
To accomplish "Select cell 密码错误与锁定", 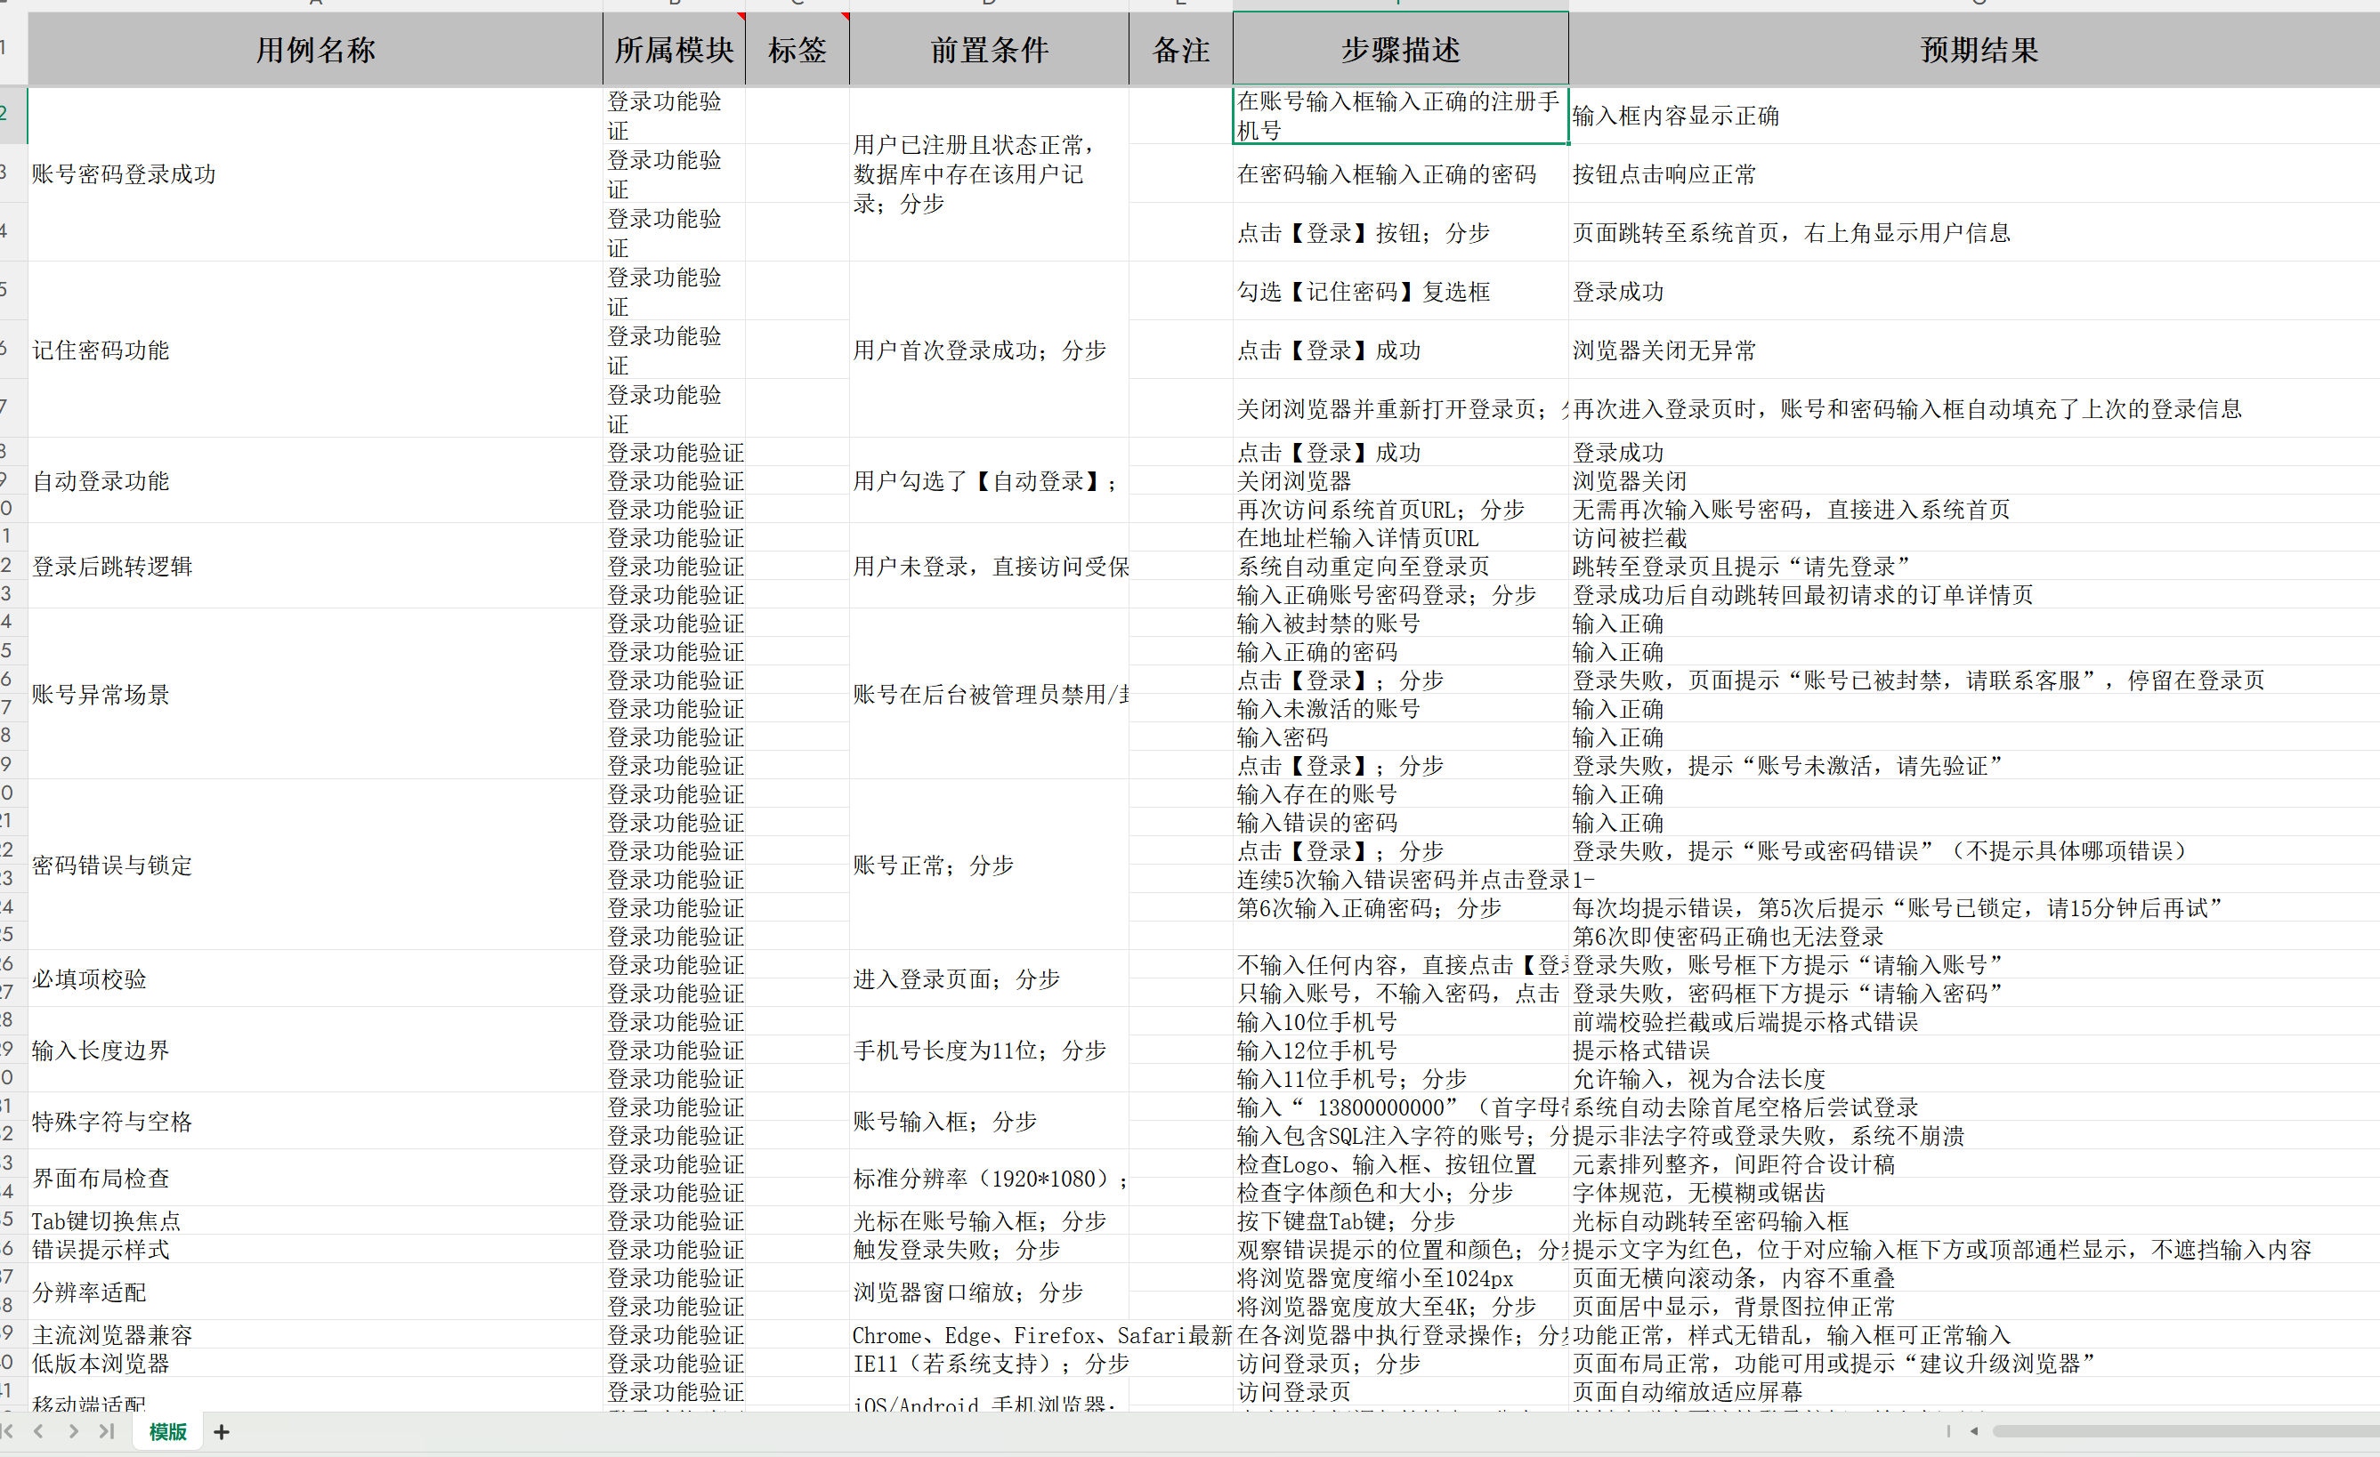I will tap(315, 865).
